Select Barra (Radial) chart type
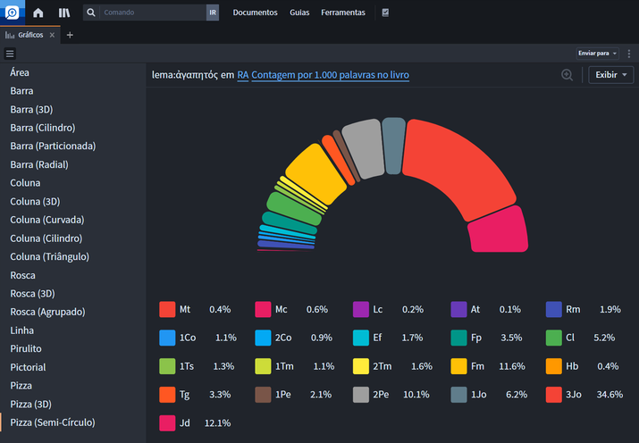Image resolution: width=639 pixels, height=443 pixels. (x=39, y=164)
